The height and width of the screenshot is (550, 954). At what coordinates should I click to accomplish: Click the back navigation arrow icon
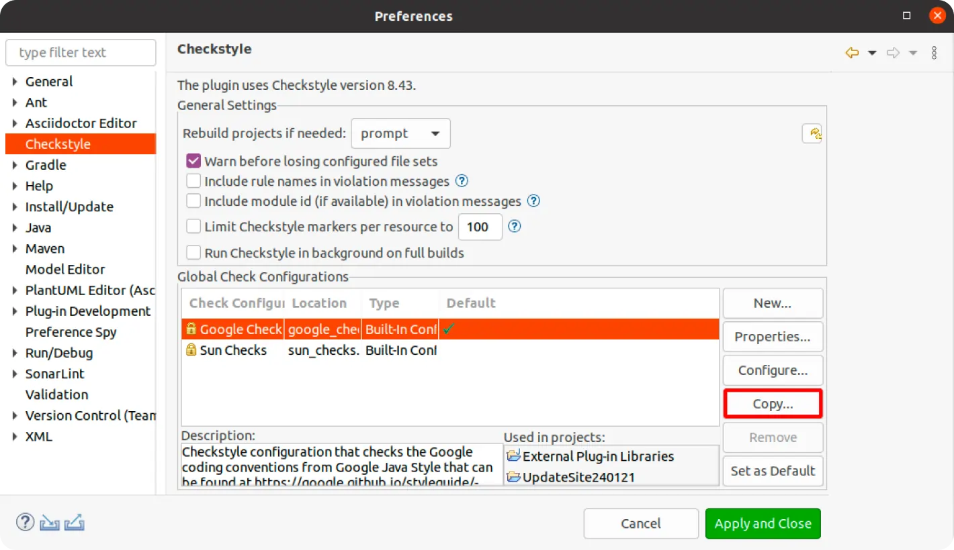(852, 53)
